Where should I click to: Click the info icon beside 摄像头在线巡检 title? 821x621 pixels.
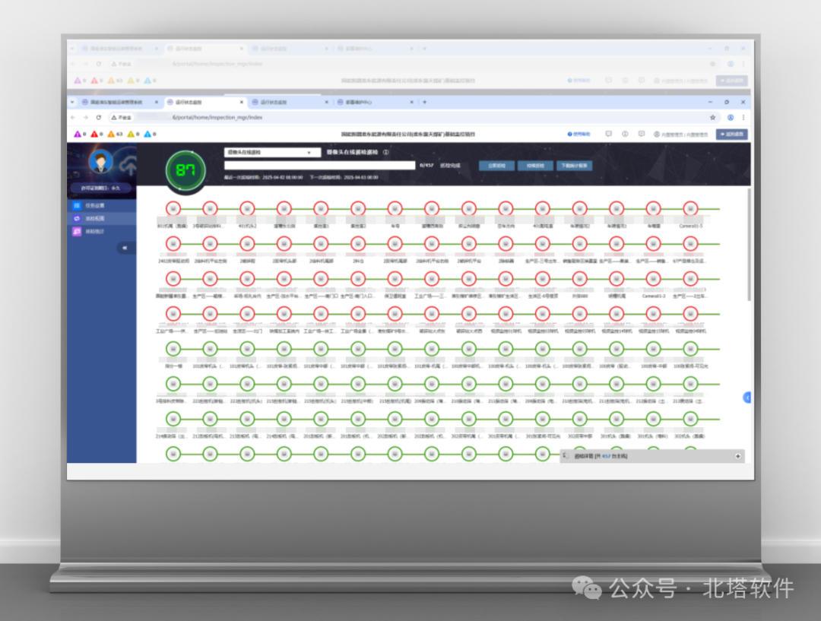386,152
